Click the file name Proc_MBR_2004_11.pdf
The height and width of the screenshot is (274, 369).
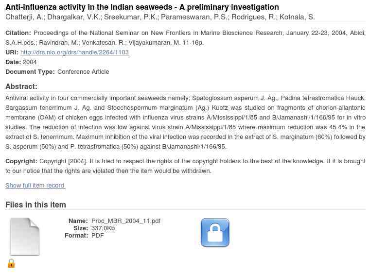pos(126,221)
